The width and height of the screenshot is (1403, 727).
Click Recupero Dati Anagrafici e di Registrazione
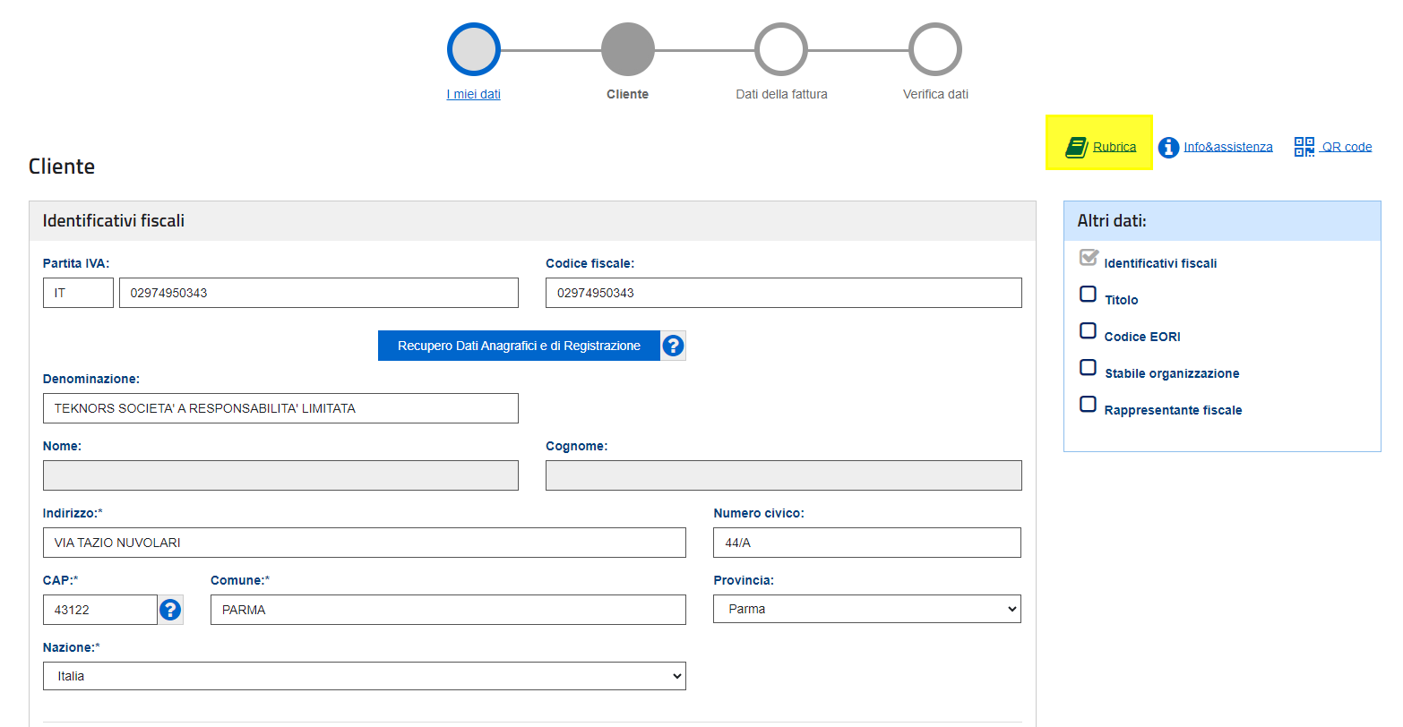click(x=519, y=346)
